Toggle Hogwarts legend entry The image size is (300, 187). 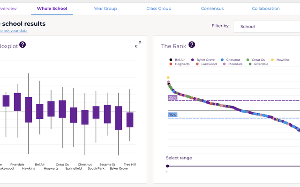pos(182,64)
